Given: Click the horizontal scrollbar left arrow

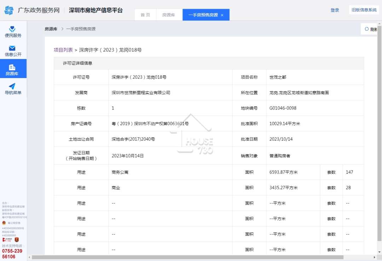Looking at the screenshot, I should pos(29,257).
